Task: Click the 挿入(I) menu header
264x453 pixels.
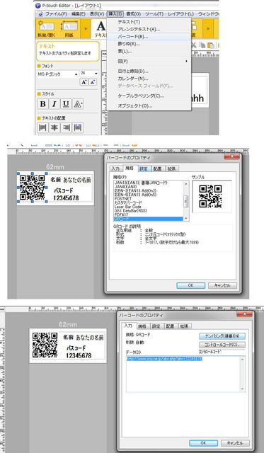Action: click(x=115, y=14)
